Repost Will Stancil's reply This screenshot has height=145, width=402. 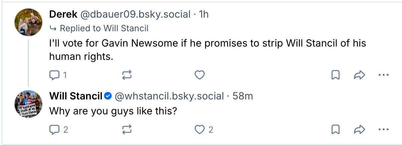[x=127, y=129]
